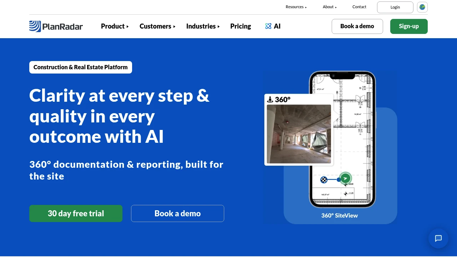
Task: Click the green navigation arrow marker on plan
Action: [x=345, y=178]
